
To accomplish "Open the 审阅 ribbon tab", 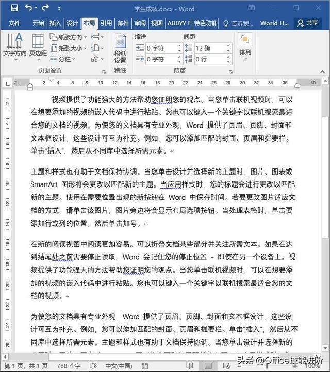I will pos(140,23).
